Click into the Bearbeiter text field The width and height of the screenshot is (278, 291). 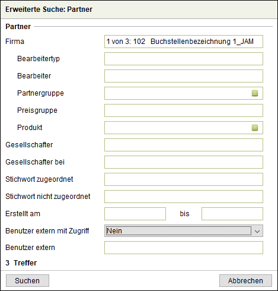tap(184, 76)
